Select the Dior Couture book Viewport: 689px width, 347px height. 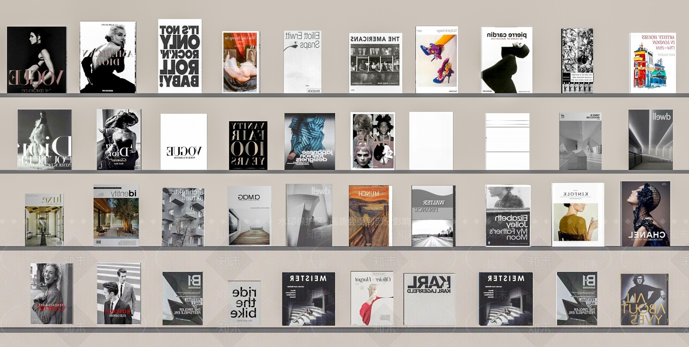tap(45, 140)
